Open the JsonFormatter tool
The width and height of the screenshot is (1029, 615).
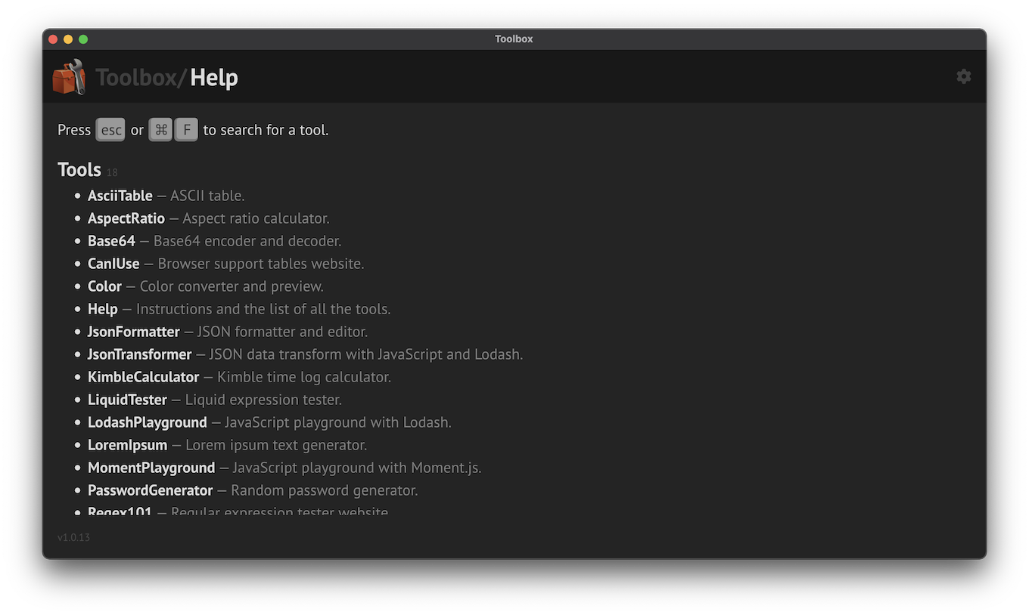pos(133,332)
